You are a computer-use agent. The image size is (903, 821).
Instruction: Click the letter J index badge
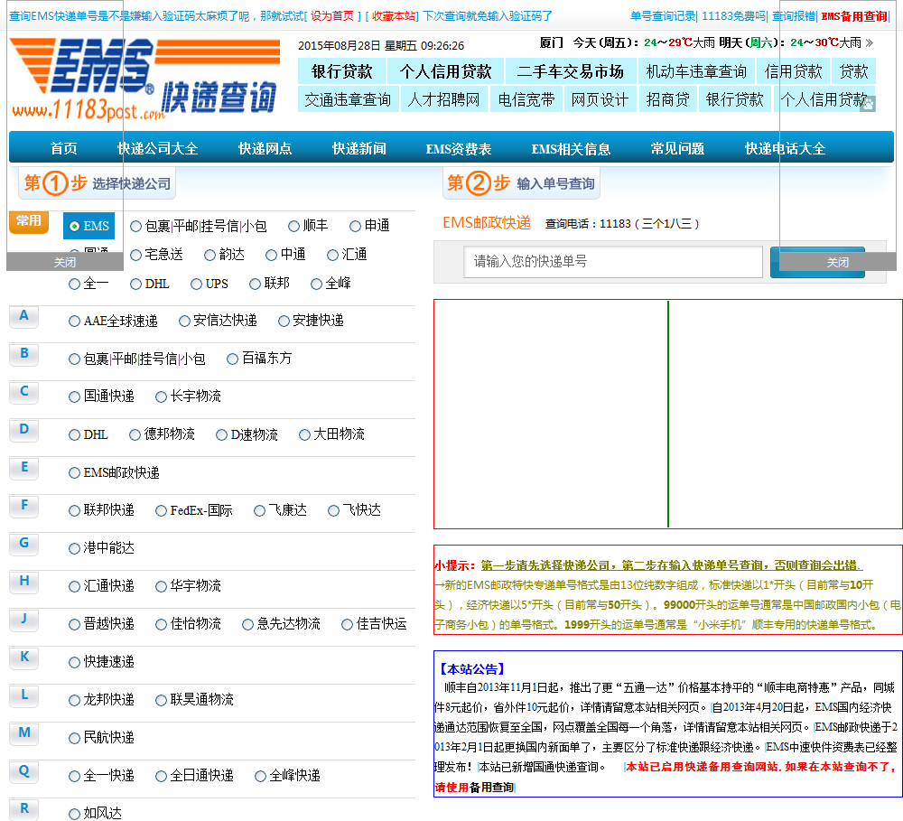click(x=24, y=619)
